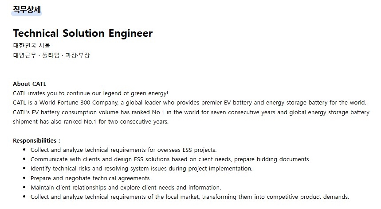
Task: Click the 'competitive product demands' bullet item
Action: [189, 197]
